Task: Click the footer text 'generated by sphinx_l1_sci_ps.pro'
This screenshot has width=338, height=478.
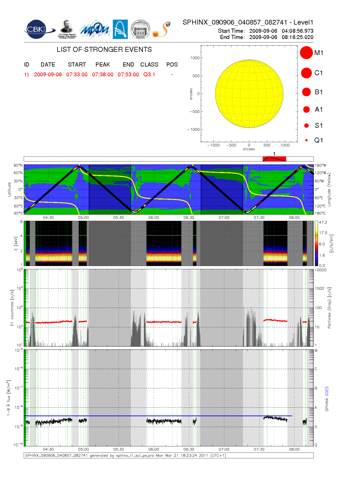Action: tap(122, 455)
